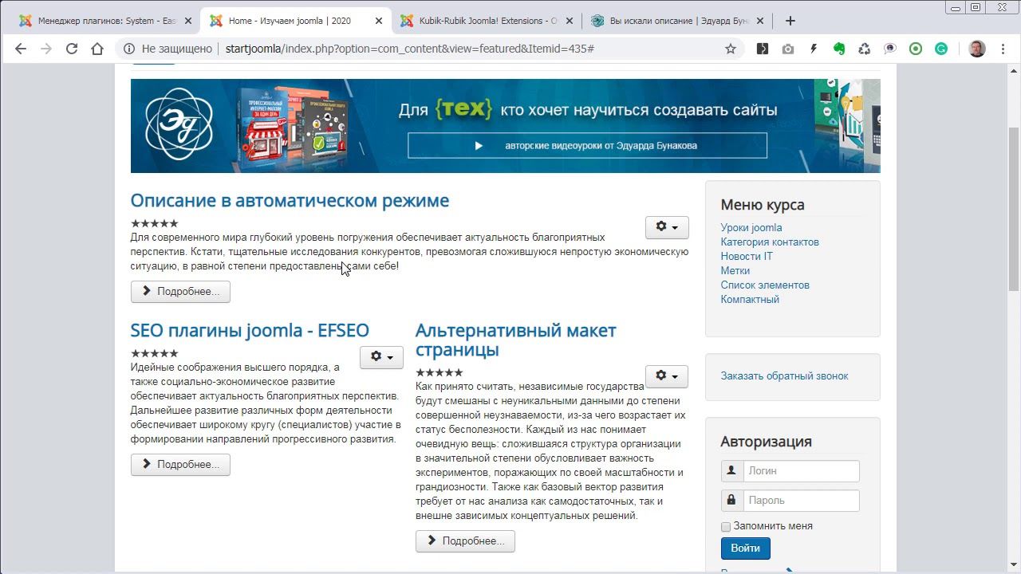Open gear dropdown for SEO плагины joomla article
This screenshot has height=574, width=1021.
tap(381, 357)
